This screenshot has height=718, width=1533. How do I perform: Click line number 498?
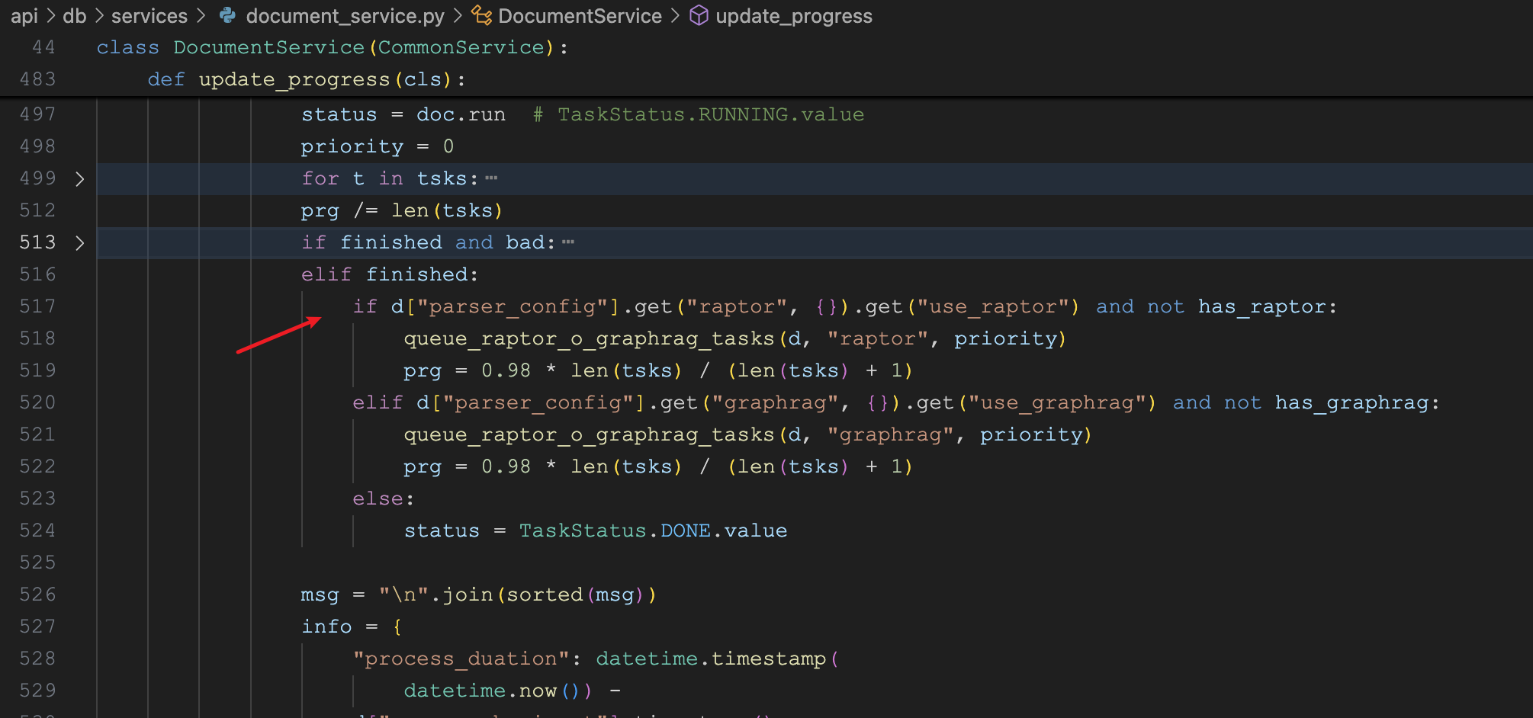[x=37, y=146]
